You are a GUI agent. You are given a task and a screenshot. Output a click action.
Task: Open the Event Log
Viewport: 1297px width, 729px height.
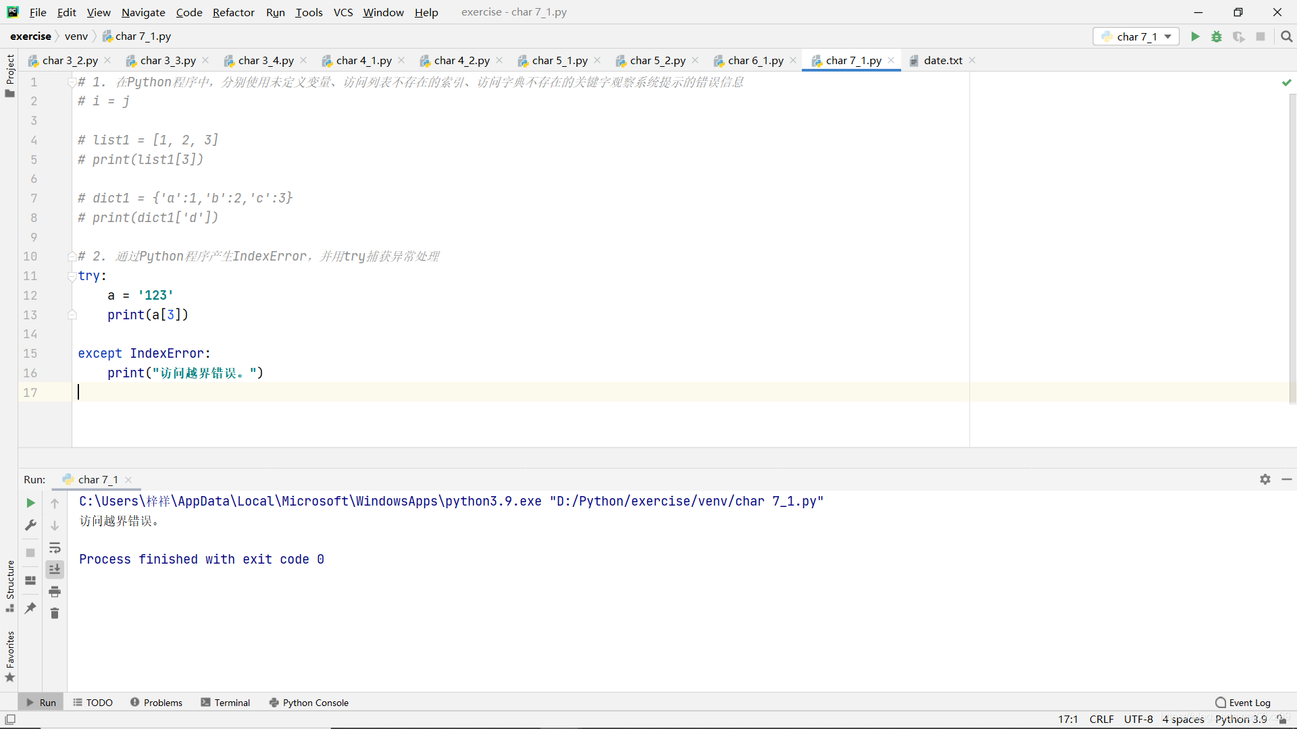(1243, 703)
